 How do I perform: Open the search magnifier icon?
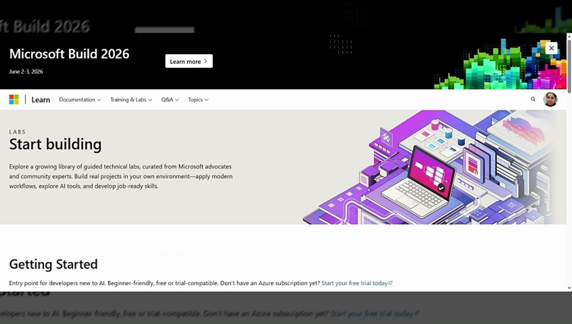pyautogui.click(x=533, y=99)
